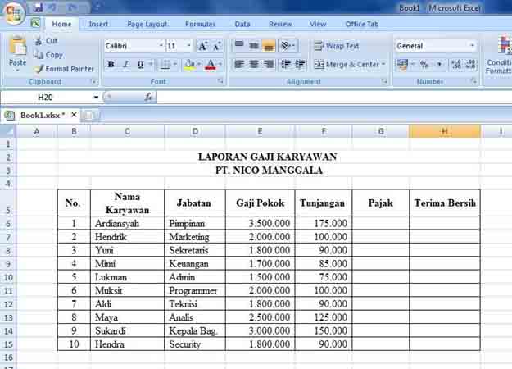Expand the font size 11 dropdown
The image size is (512, 369).
188,46
